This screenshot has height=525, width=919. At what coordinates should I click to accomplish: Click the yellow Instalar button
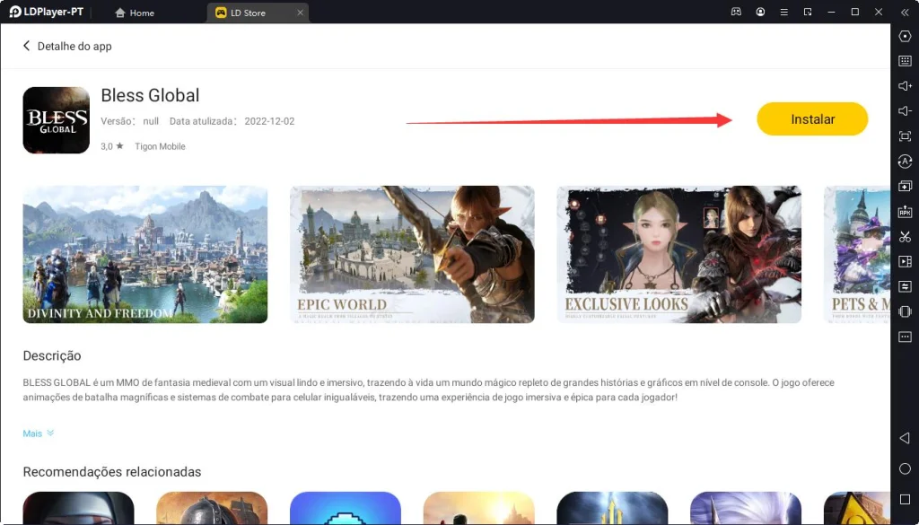pyautogui.click(x=812, y=119)
